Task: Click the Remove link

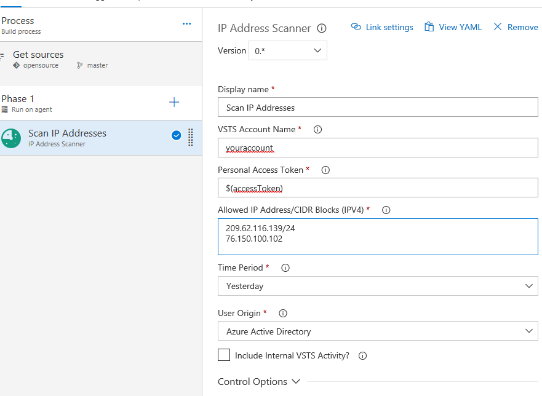Action: (516, 27)
